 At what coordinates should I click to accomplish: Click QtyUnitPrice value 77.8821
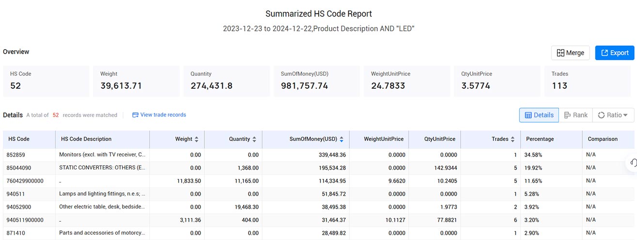pos(448,220)
